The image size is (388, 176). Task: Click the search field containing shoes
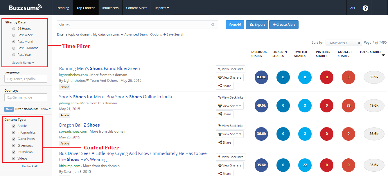point(137,25)
